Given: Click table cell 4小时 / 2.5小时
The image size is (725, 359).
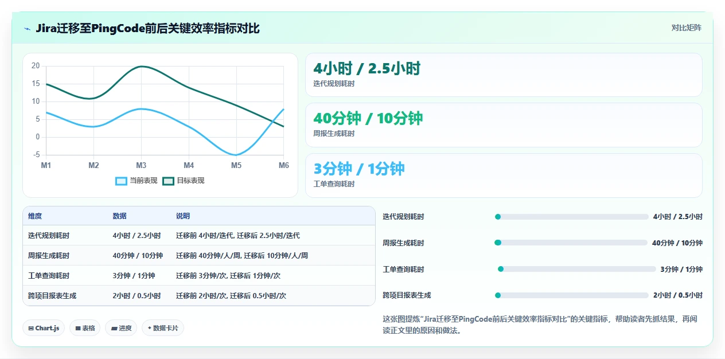Looking at the screenshot, I should [x=137, y=236].
